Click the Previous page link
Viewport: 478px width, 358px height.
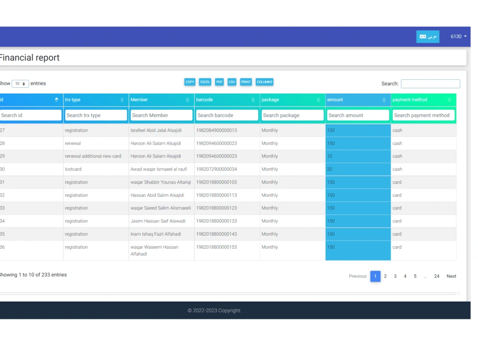tap(358, 276)
